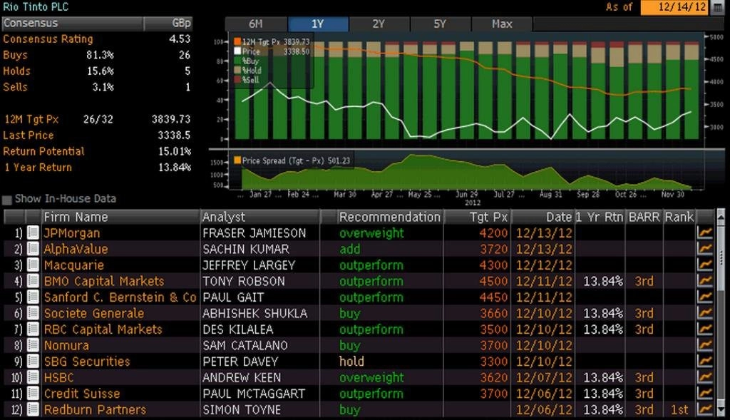The height and width of the screenshot is (420, 730).
Task: Sort table by Rank column
Action: point(679,217)
